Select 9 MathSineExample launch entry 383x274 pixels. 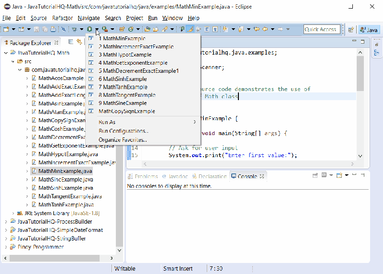(143, 103)
